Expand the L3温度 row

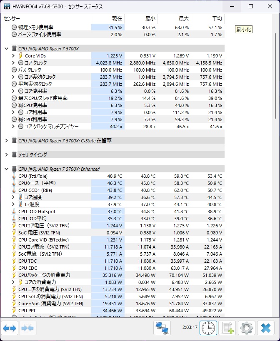tap(13, 204)
